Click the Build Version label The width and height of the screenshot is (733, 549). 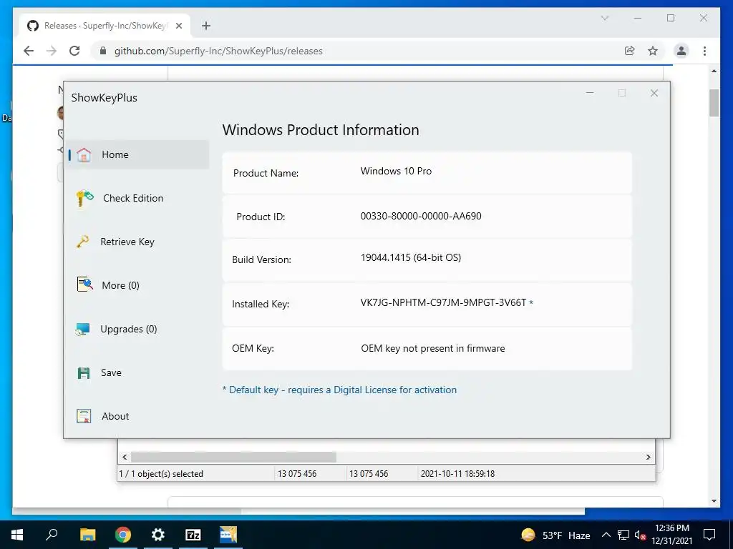(x=261, y=259)
